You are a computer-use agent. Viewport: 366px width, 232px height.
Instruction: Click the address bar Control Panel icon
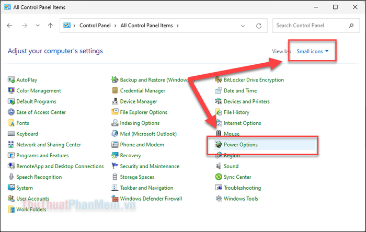pyautogui.click(x=67, y=25)
